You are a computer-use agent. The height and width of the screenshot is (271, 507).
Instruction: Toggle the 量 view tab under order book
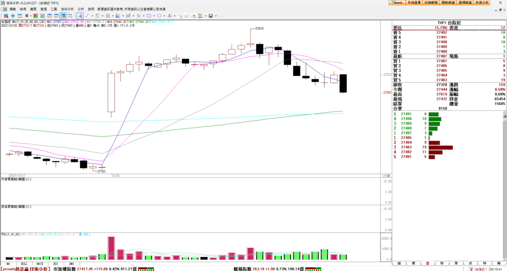click(428, 264)
